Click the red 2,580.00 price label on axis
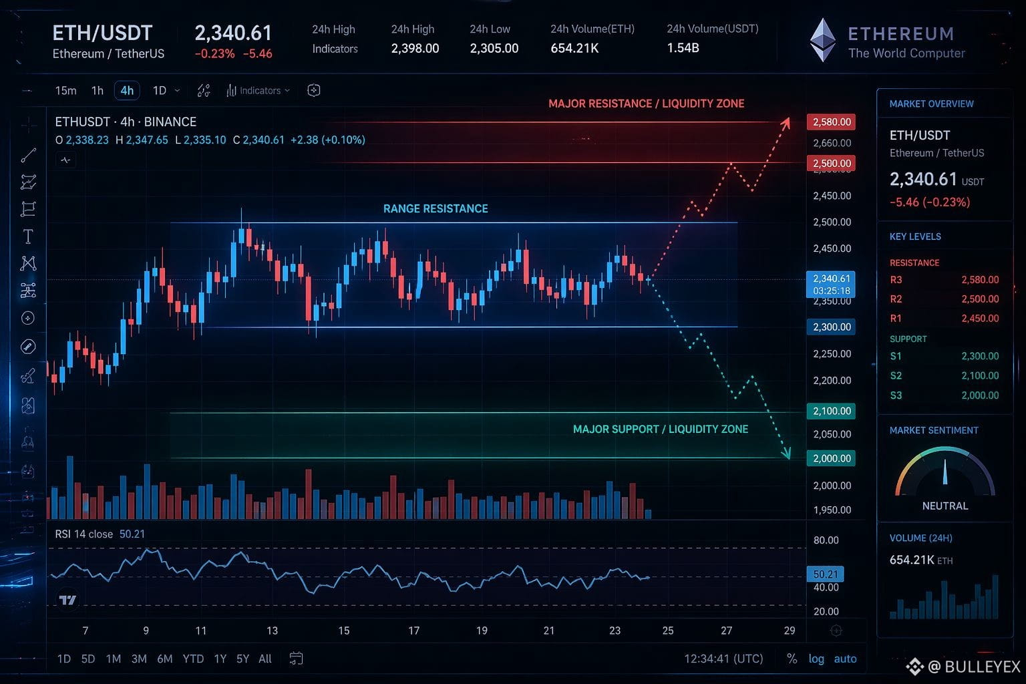1026x684 pixels. [832, 122]
